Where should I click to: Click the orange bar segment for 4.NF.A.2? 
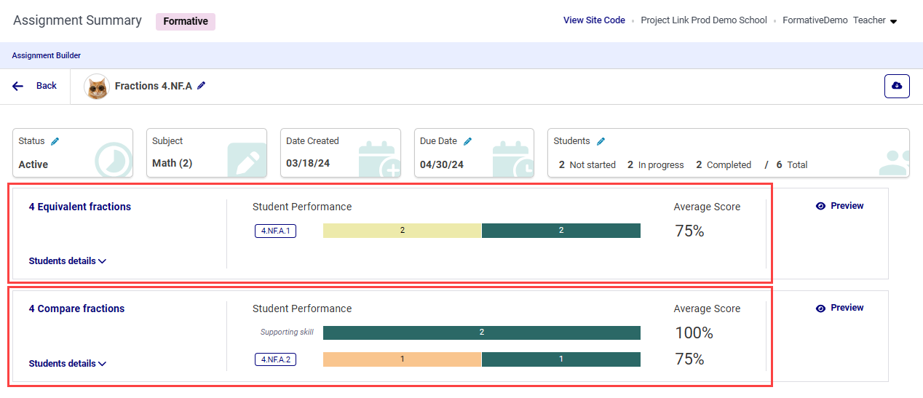[402, 359]
